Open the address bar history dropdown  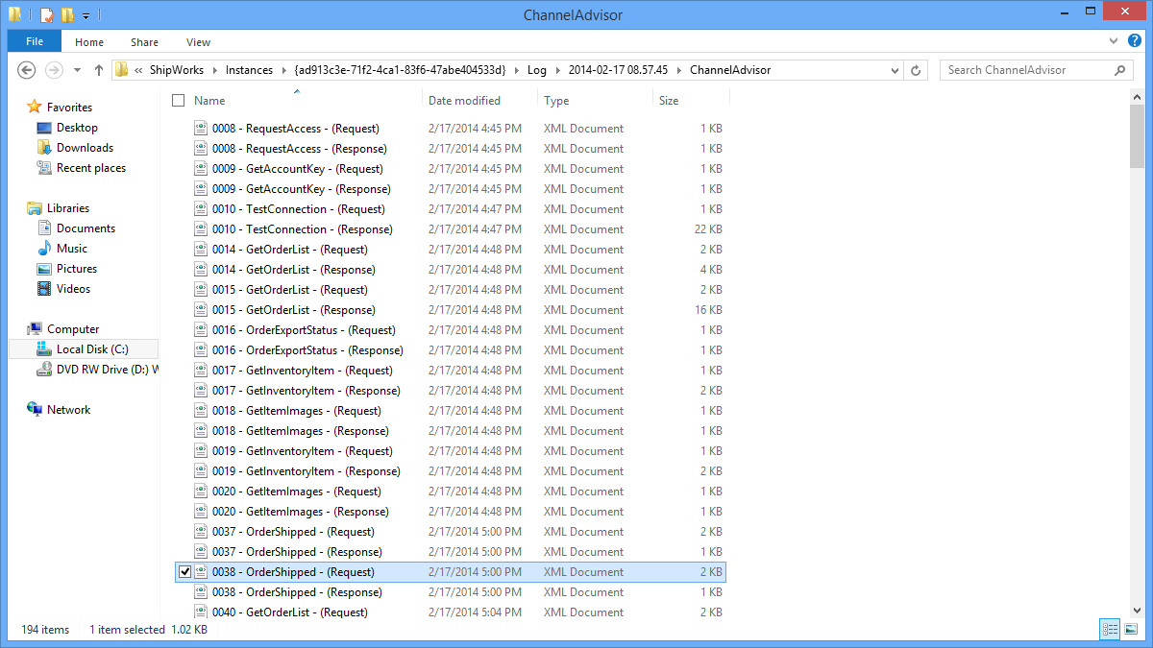(895, 70)
